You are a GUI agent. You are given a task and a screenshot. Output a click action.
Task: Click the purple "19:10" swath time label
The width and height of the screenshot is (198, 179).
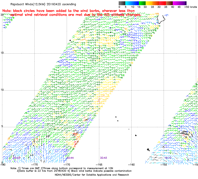pyautogui.click(x=168, y=158)
